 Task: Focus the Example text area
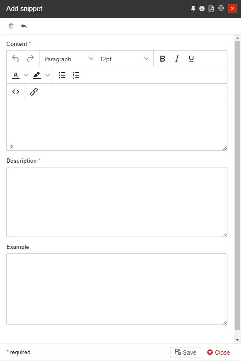(117, 289)
